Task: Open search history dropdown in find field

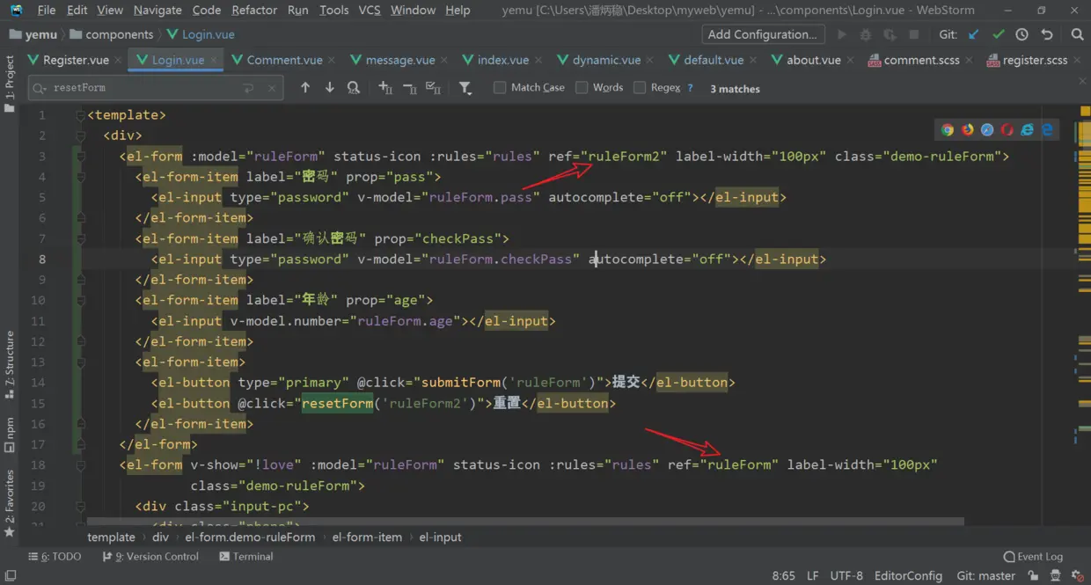Action: coord(40,88)
